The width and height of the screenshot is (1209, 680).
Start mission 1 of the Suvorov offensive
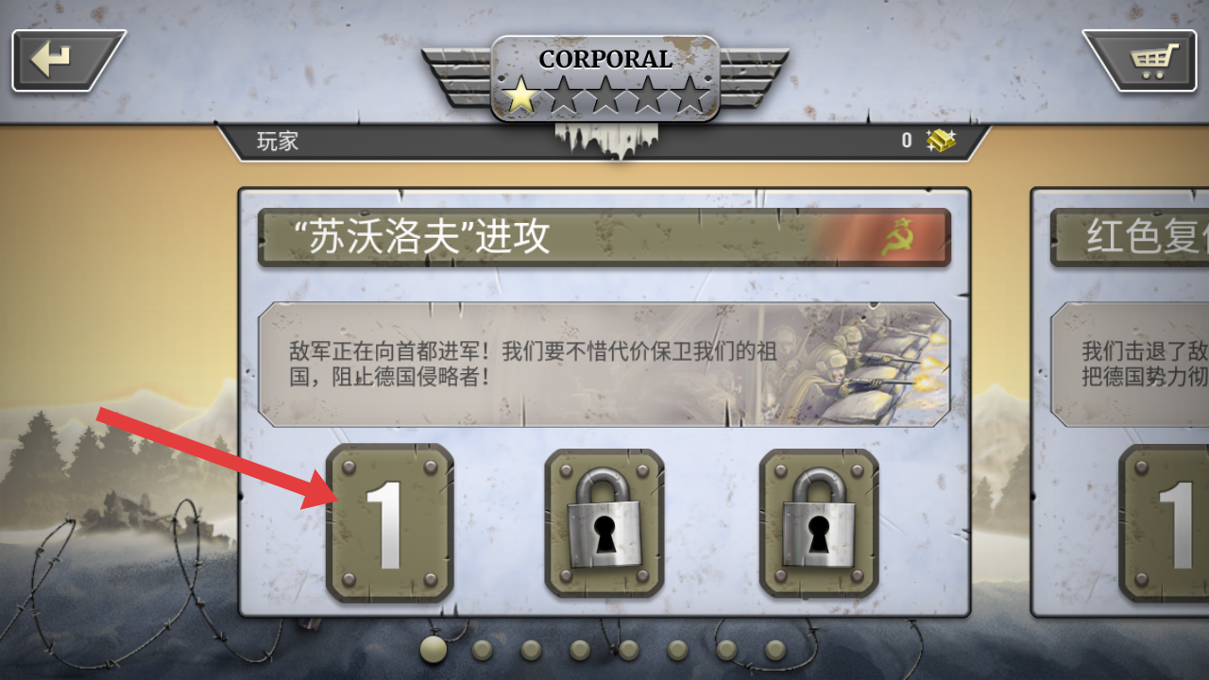(x=390, y=522)
